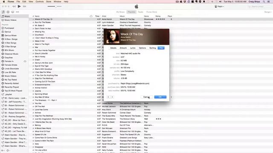Switch to the Music library icon
This screenshot has height=153, width=273.
pos(3,12)
